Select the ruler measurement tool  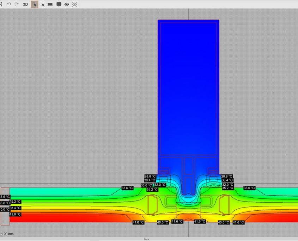(50, 4)
